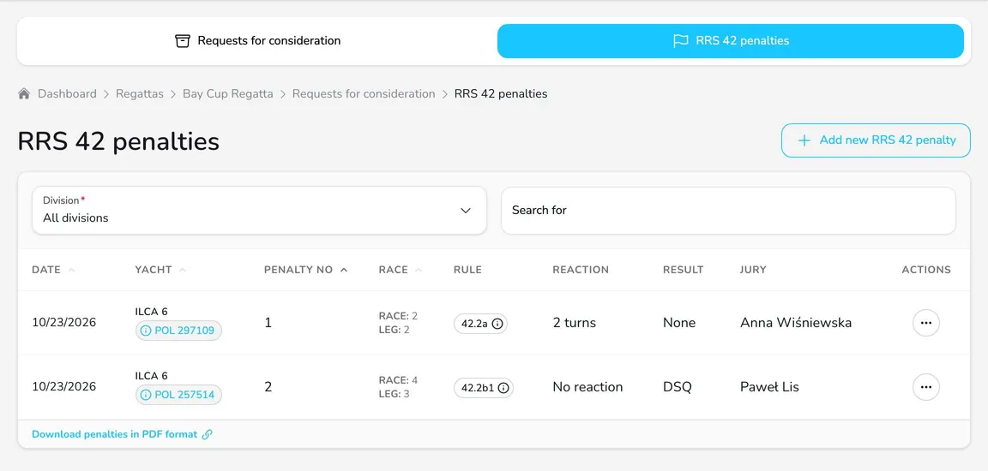Click Add new RRS 42 penalty button

tap(876, 140)
